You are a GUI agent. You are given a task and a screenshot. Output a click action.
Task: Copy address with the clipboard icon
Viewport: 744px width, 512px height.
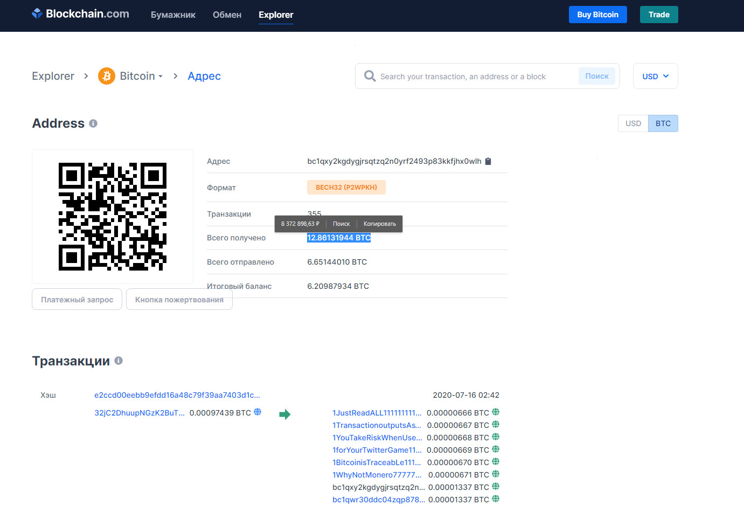[488, 161]
